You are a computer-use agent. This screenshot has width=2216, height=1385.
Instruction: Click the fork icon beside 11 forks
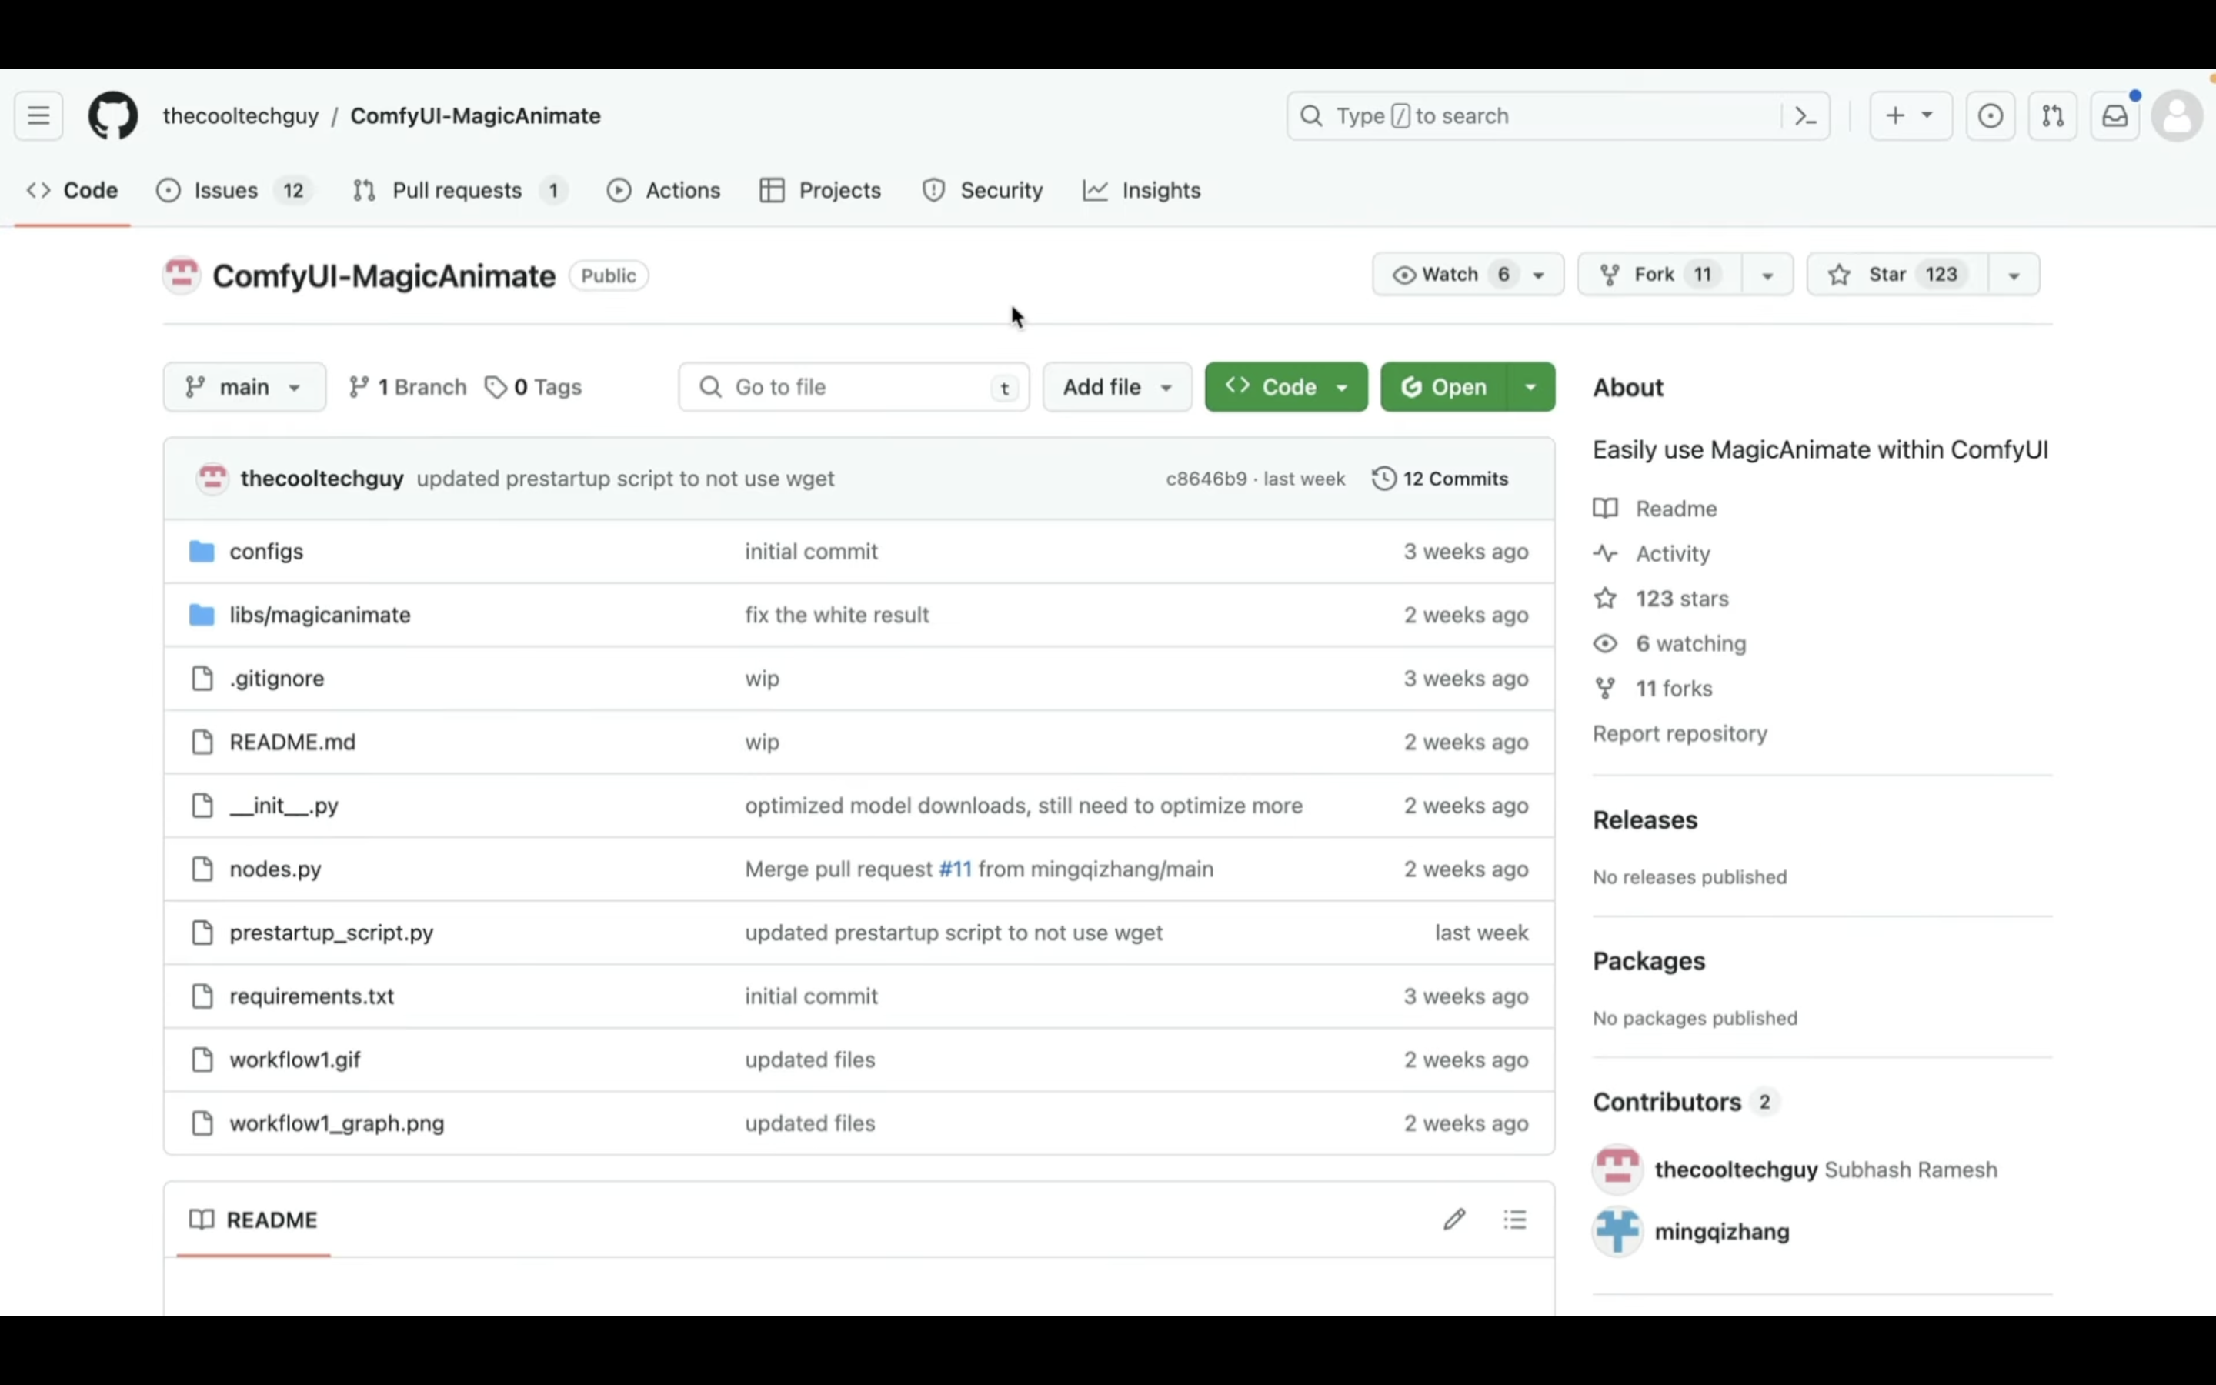click(x=1605, y=688)
